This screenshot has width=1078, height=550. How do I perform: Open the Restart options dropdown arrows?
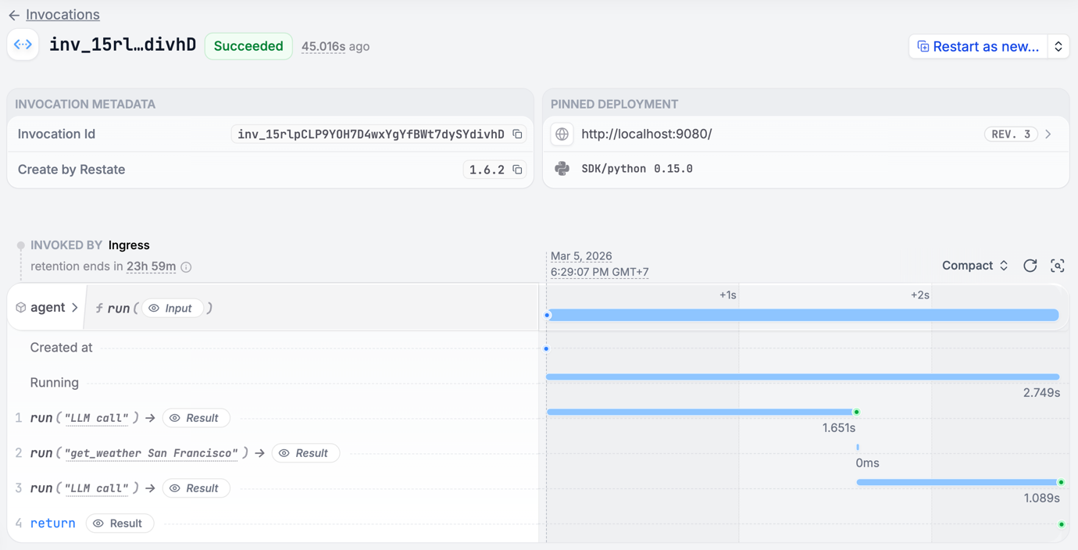1058,46
